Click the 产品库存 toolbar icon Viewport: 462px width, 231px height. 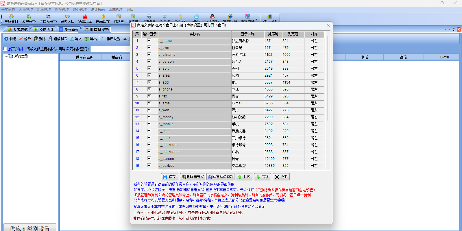[103, 19]
